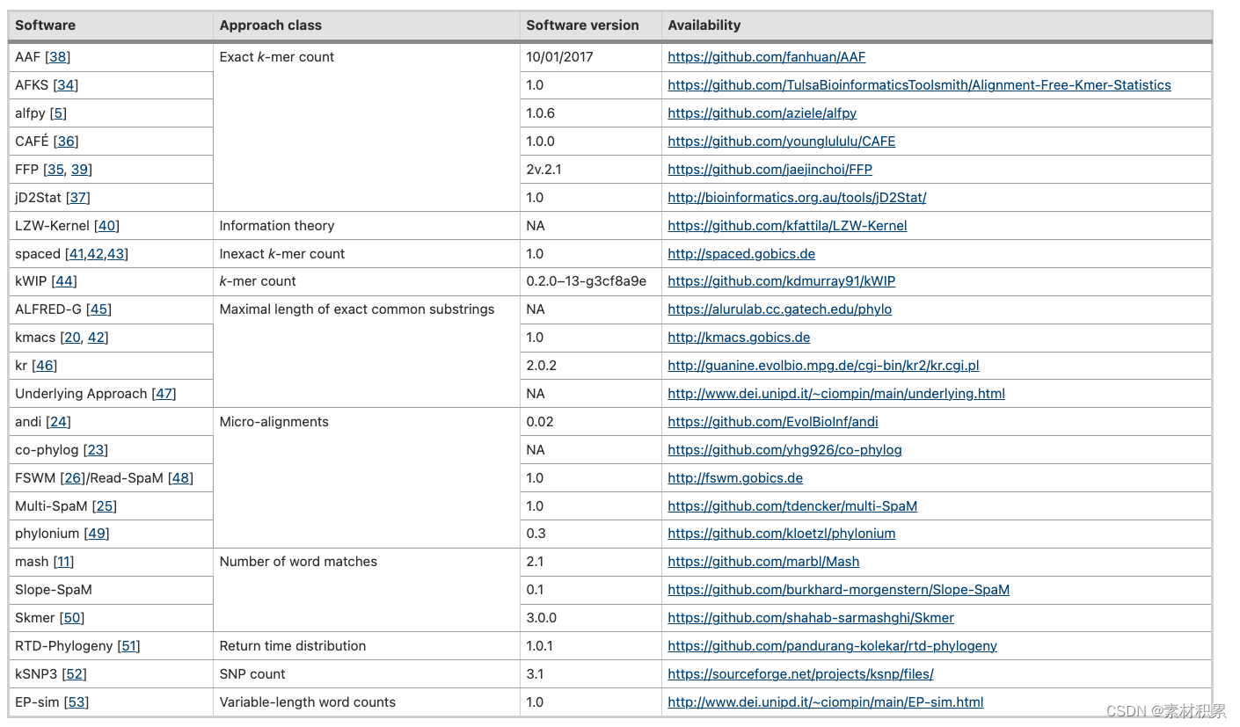The image size is (1240, 727).
Task: Open the GitHub link for AAF software
Action: pos(766,56)
